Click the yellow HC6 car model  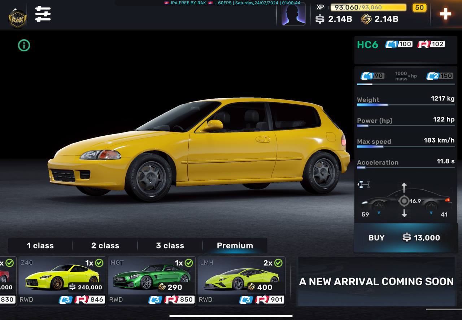click(199, 149)
